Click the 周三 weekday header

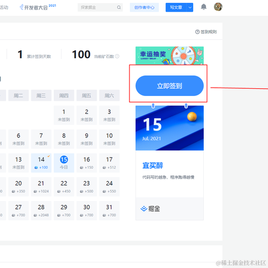(x=41, y=95)
